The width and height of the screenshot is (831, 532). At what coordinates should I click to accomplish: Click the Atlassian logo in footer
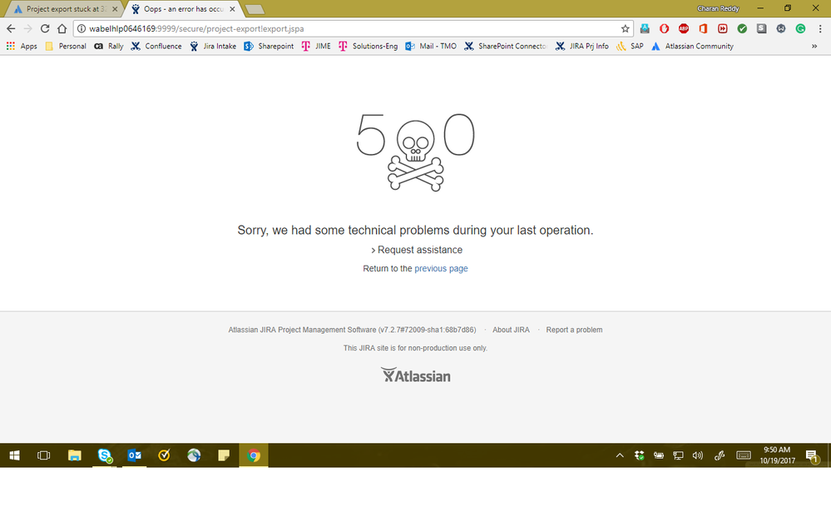point(416,375)
